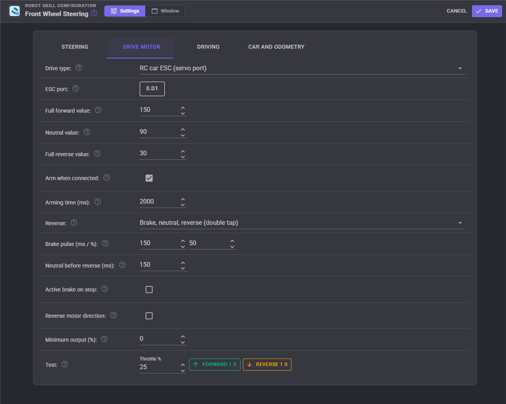Show help for Full forward value
The image size is (506, 404).
click(98, 110)
